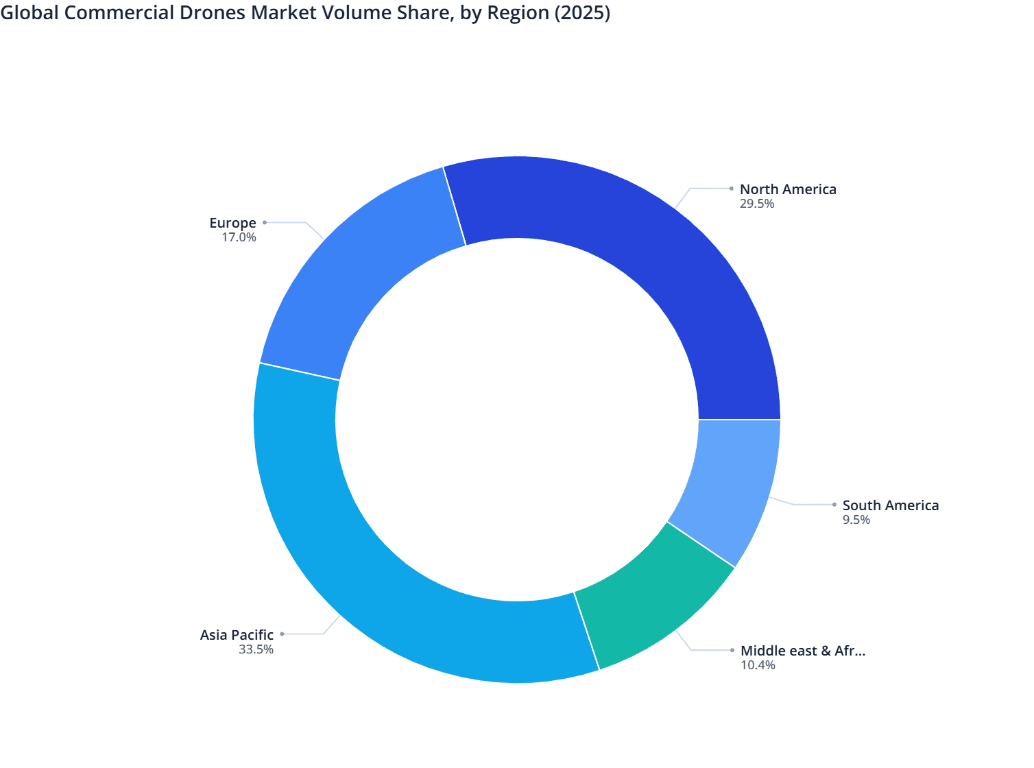Click the 29.5% percentage value
This screenshot has width=1034, height=768.
(x=757, y=204)
